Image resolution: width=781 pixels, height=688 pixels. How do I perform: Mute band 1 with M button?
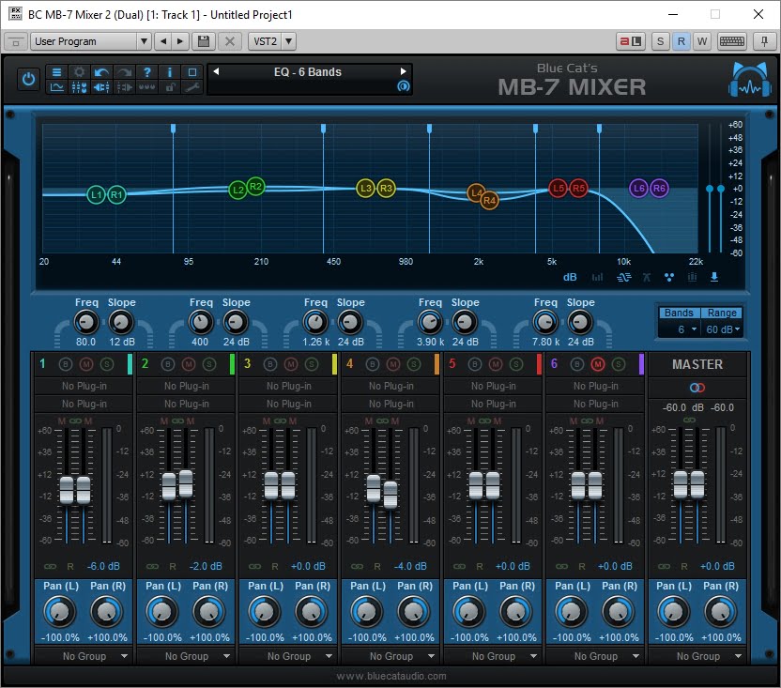click(86, 364)
